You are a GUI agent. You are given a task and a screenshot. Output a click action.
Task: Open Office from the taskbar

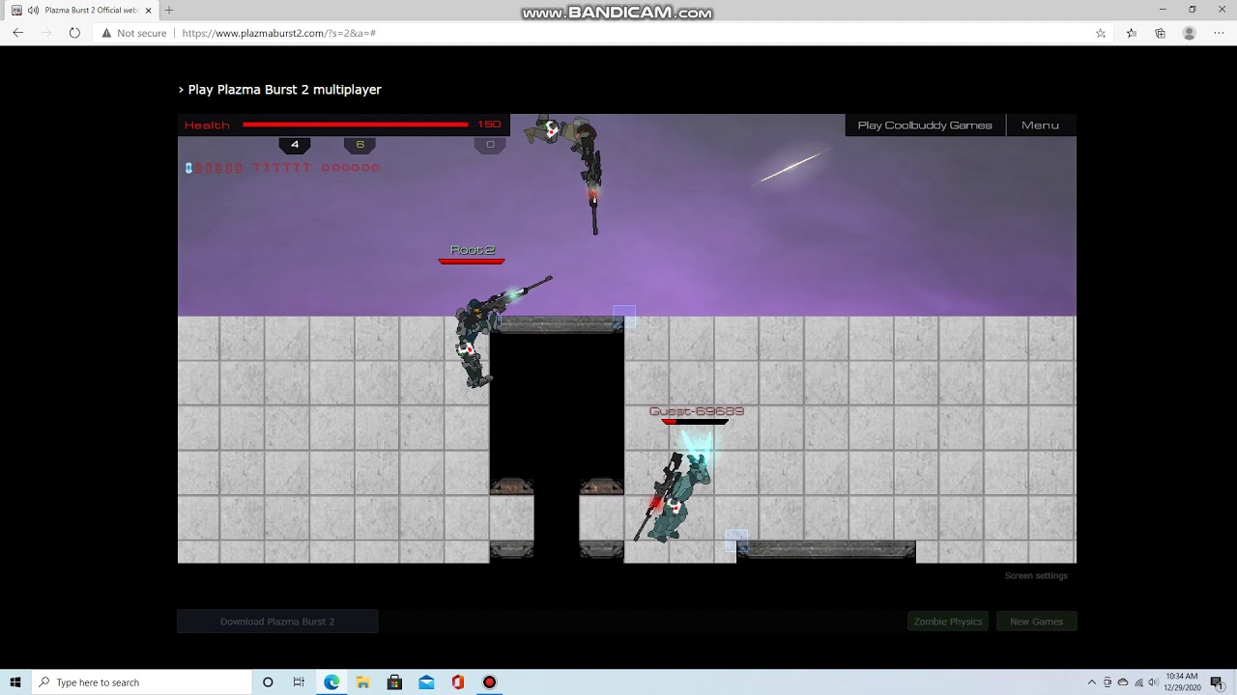(x=458, y=682)
